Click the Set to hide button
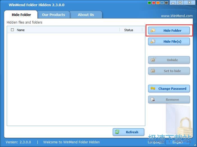Viewport: 197px width, 147px height. [169, 71]
